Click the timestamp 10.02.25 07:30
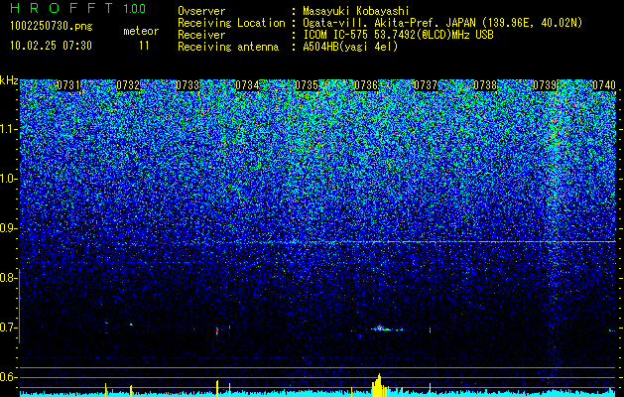The image size is (624, 397). coord(51,46)
